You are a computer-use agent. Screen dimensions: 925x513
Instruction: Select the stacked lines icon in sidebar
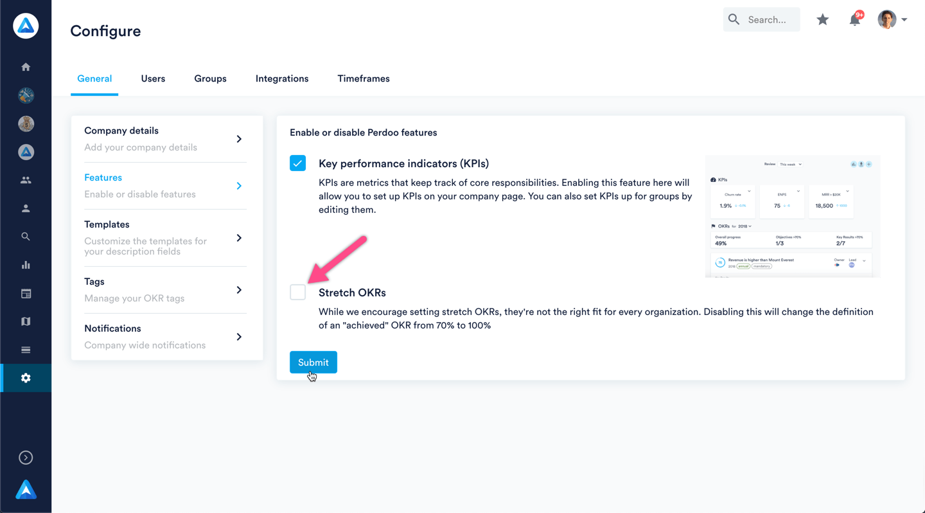pyautogui.click(x=26, y=350)
